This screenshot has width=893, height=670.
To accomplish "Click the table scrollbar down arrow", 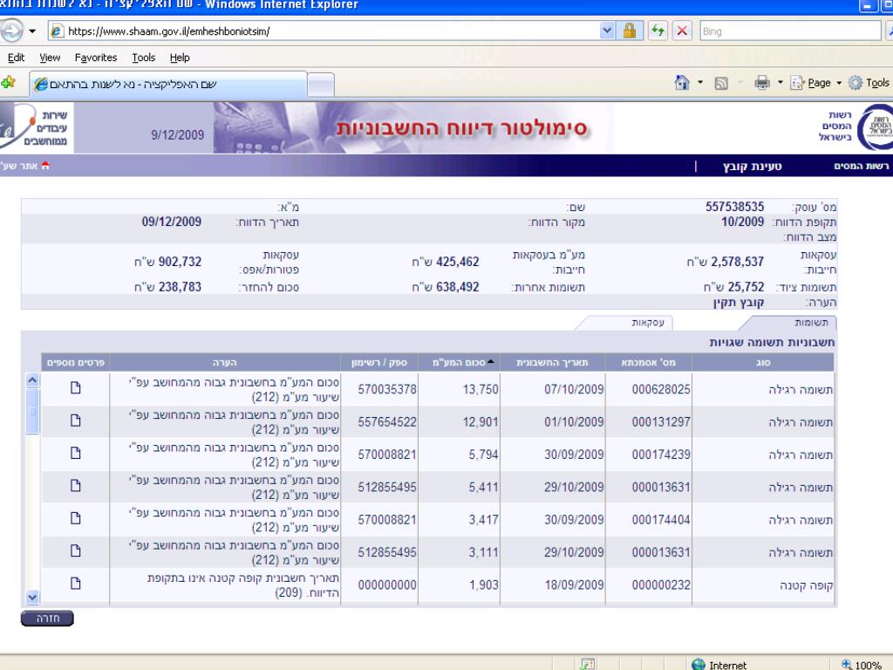I will (32, 597).
